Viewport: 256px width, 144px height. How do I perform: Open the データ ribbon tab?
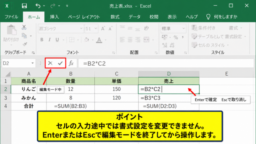coord(134,17)
